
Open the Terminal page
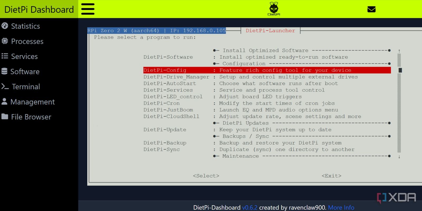26,87
